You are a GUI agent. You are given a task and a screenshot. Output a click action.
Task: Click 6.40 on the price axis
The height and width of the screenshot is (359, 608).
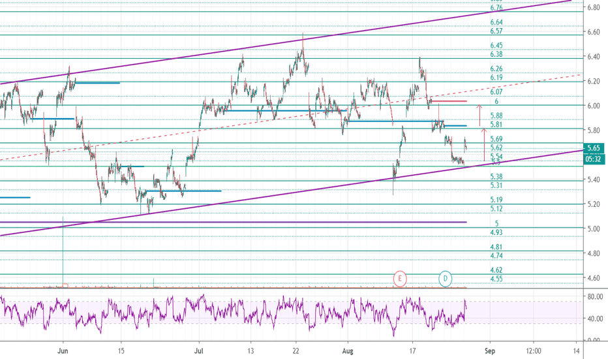point(594,57)
